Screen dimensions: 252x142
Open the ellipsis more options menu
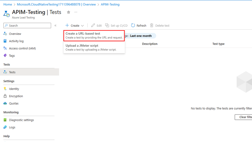76,12
